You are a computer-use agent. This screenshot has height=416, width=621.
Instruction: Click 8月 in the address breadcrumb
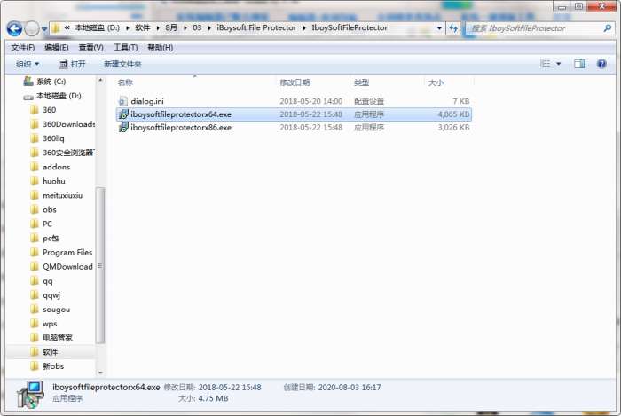point(171,27)
